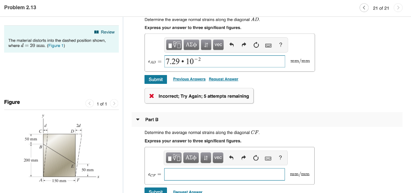Show keyboard shortcuts for Part A
The image size is (411, 193).
(x=269, y=45)
